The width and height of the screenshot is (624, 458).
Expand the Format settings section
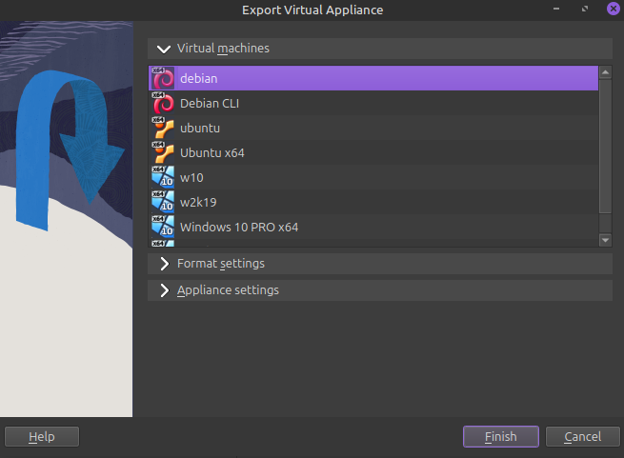coord(164,264)
